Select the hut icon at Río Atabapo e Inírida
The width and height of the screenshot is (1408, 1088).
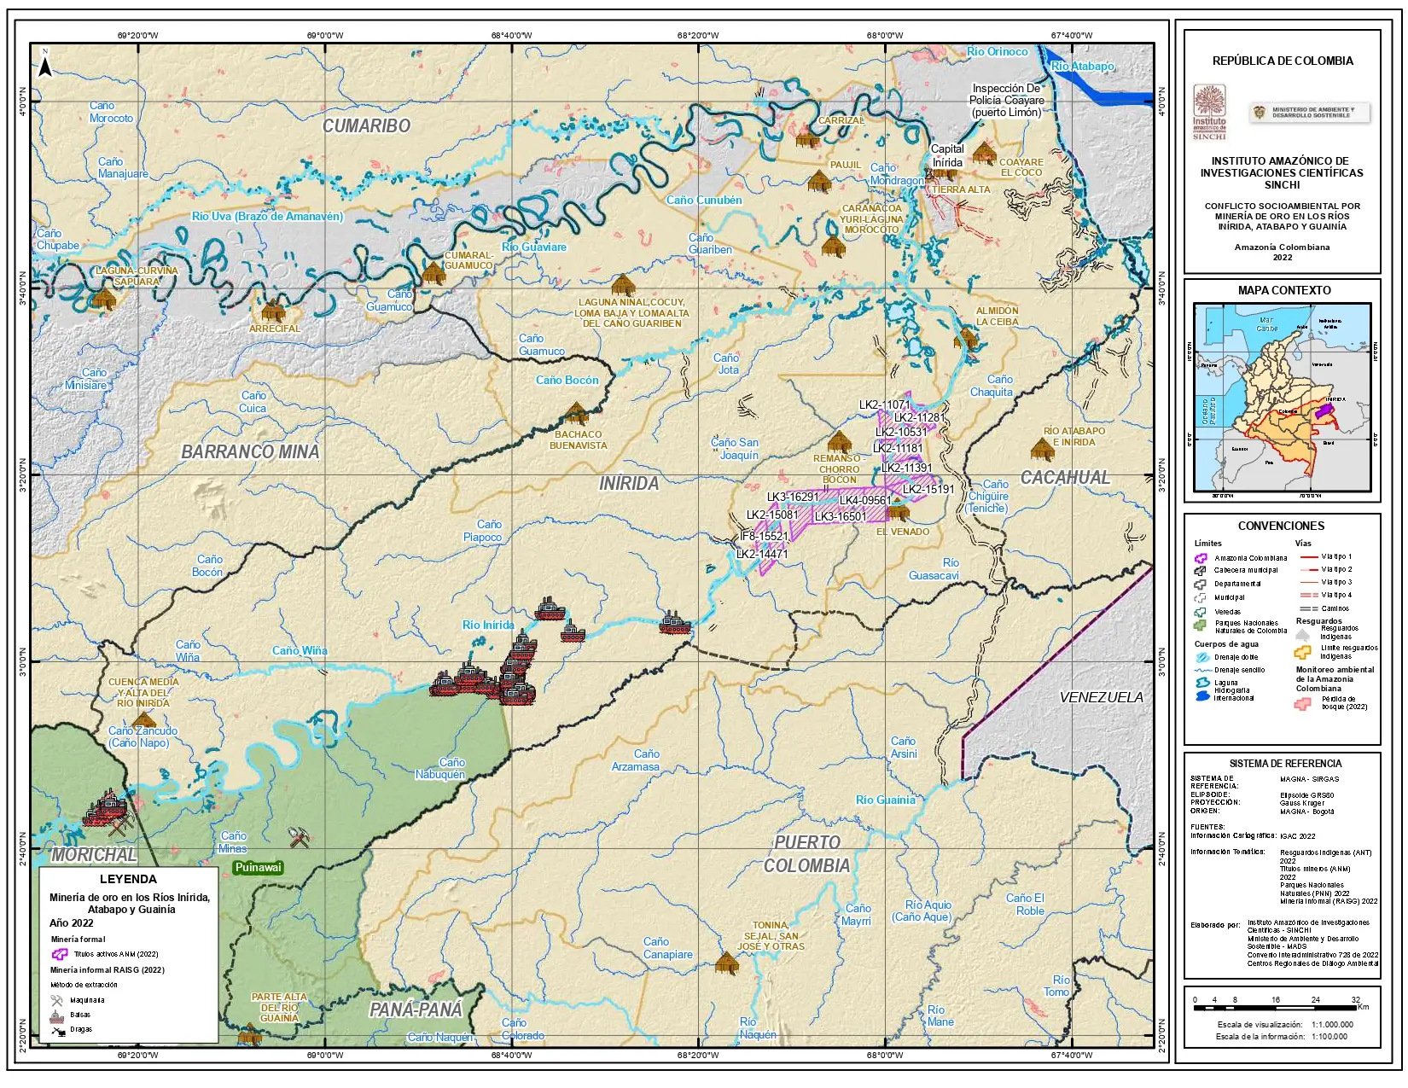[1042, 449]
